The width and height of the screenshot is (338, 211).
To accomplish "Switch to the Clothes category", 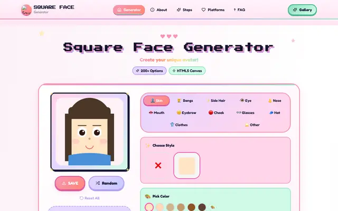I will pos(179,124).
